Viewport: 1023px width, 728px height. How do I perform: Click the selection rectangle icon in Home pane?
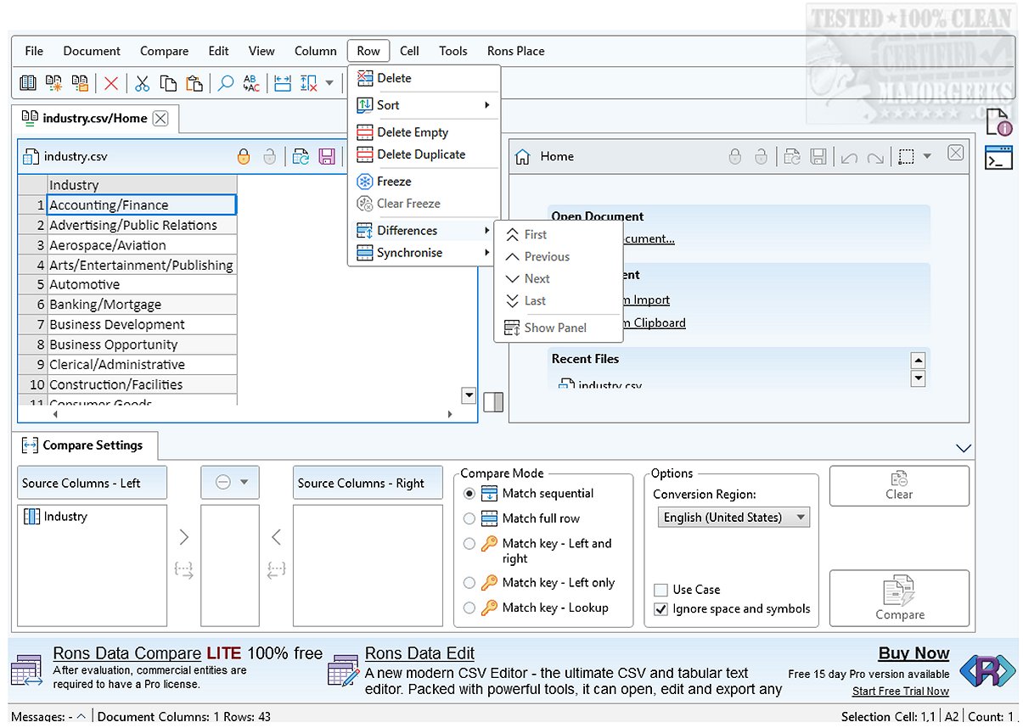click(907, 157)
